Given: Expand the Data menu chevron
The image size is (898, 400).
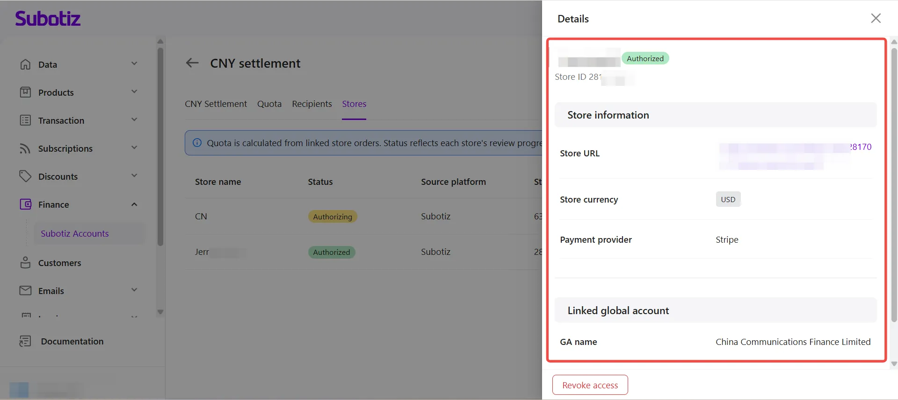Looking at the screenshot, I should point(134,64).
